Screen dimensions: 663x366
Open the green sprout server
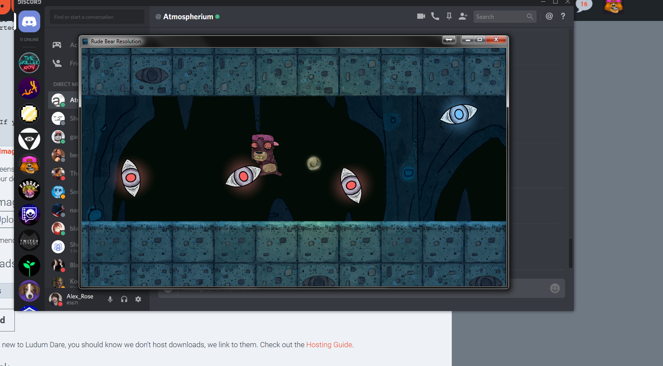[x=29, y=266]
